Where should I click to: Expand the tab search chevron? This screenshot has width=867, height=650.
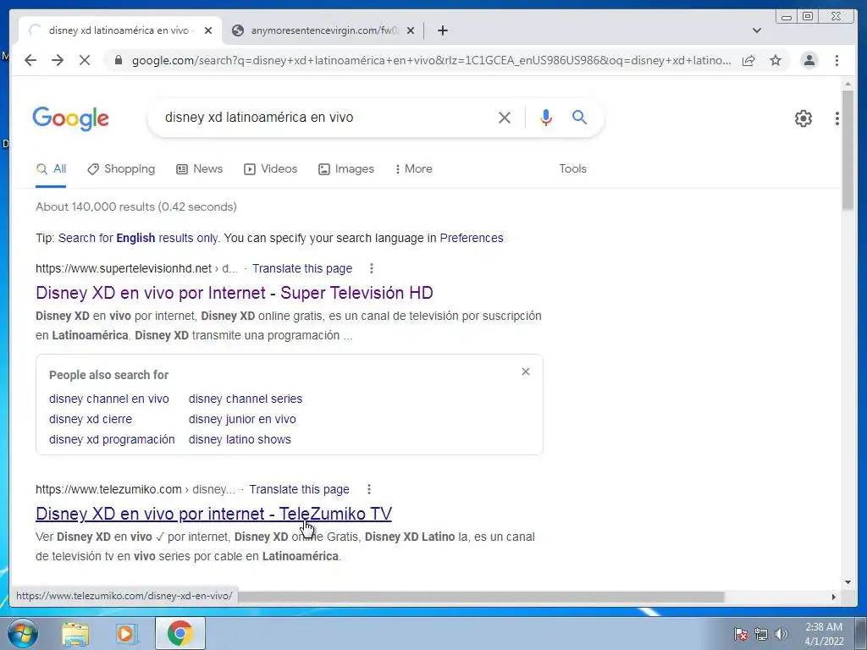(x=757, y=30)
